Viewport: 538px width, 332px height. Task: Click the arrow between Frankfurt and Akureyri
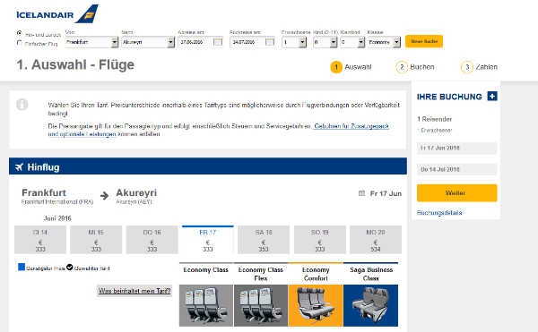point(104,195)
